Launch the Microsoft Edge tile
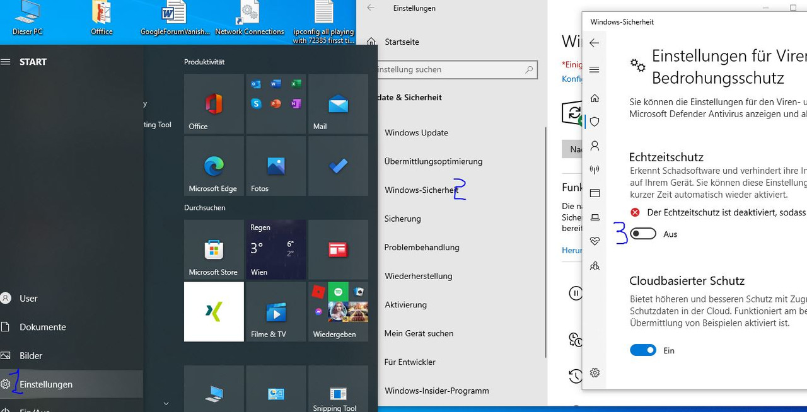Screen dimensions: 807x412 (x=214, y=166)
